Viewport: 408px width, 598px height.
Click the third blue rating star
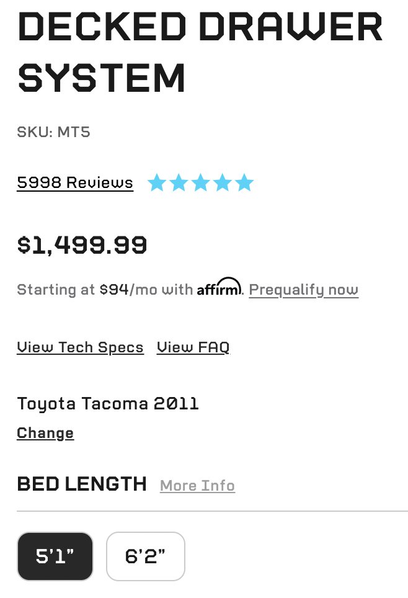pos(200,182)
